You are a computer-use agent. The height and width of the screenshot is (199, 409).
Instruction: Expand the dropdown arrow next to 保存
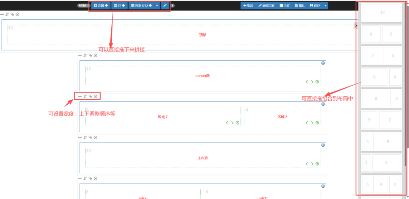pos(326,5)
